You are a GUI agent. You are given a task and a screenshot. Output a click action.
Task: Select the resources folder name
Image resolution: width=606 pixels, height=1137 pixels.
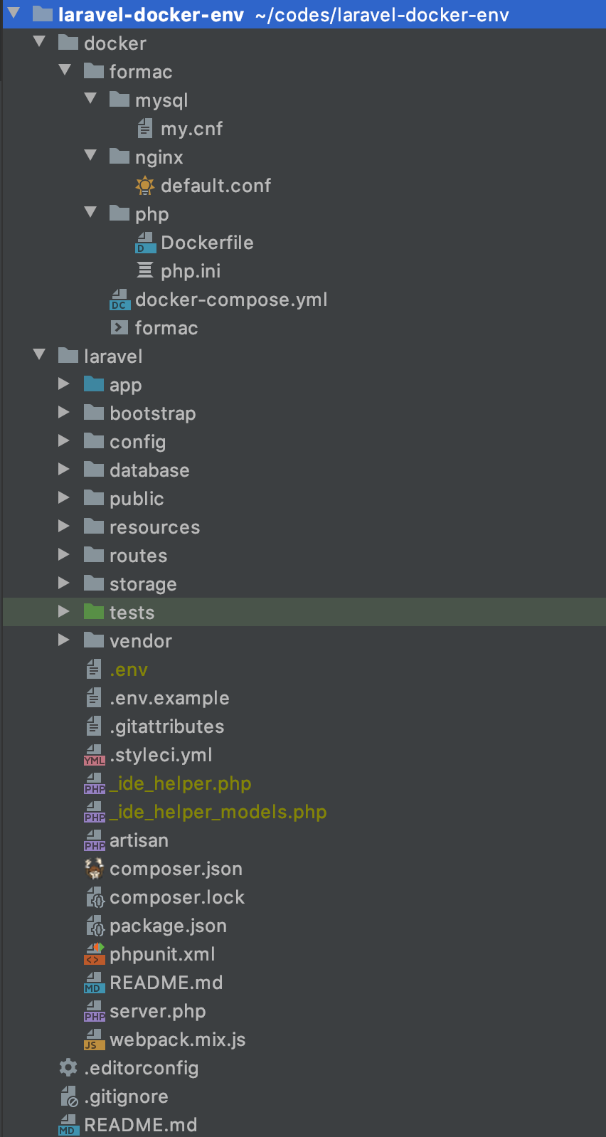click(x=154, y=527)
